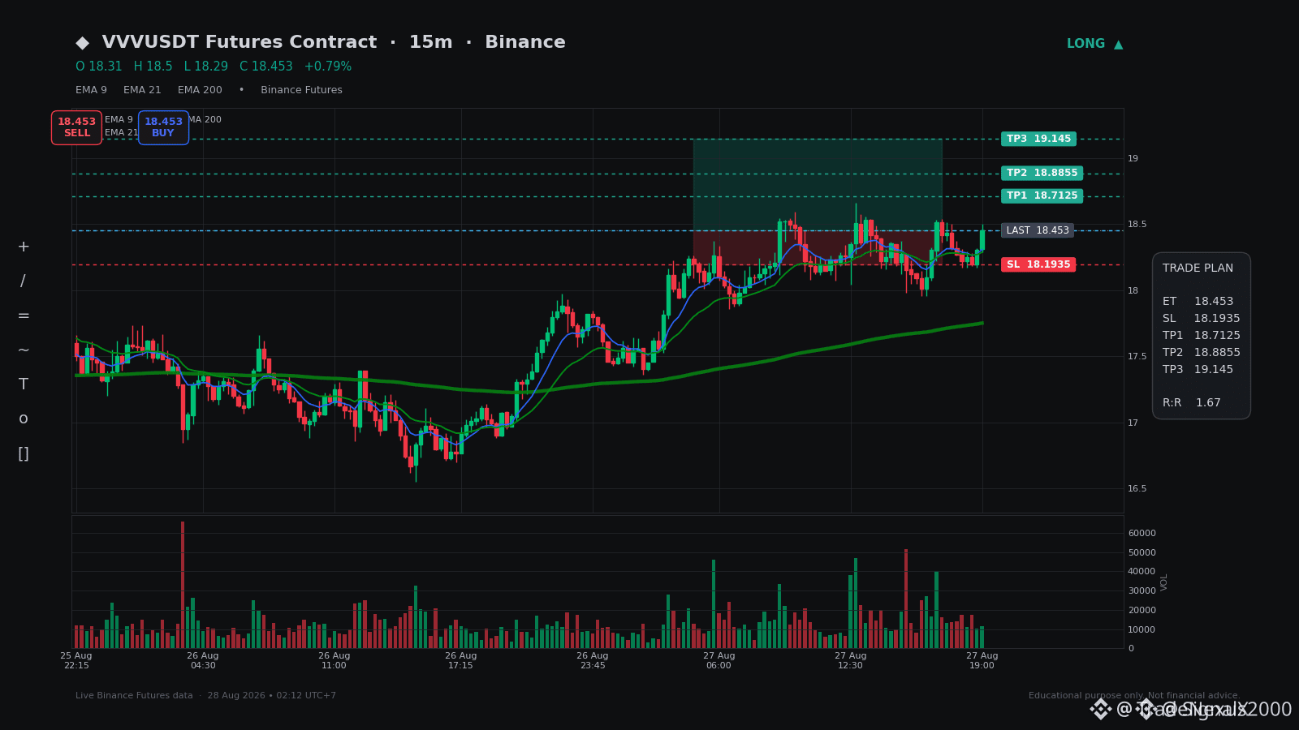Viewport: 1299px width, 730px height.
Task: Pick the square brackets rectangle tool
Action: 24,453
